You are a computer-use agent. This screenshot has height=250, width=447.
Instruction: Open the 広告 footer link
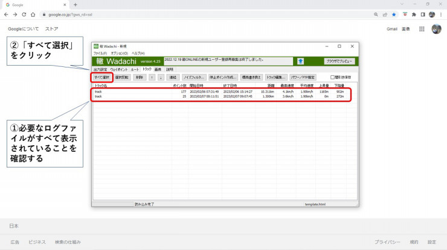click(x=15, y=242)
